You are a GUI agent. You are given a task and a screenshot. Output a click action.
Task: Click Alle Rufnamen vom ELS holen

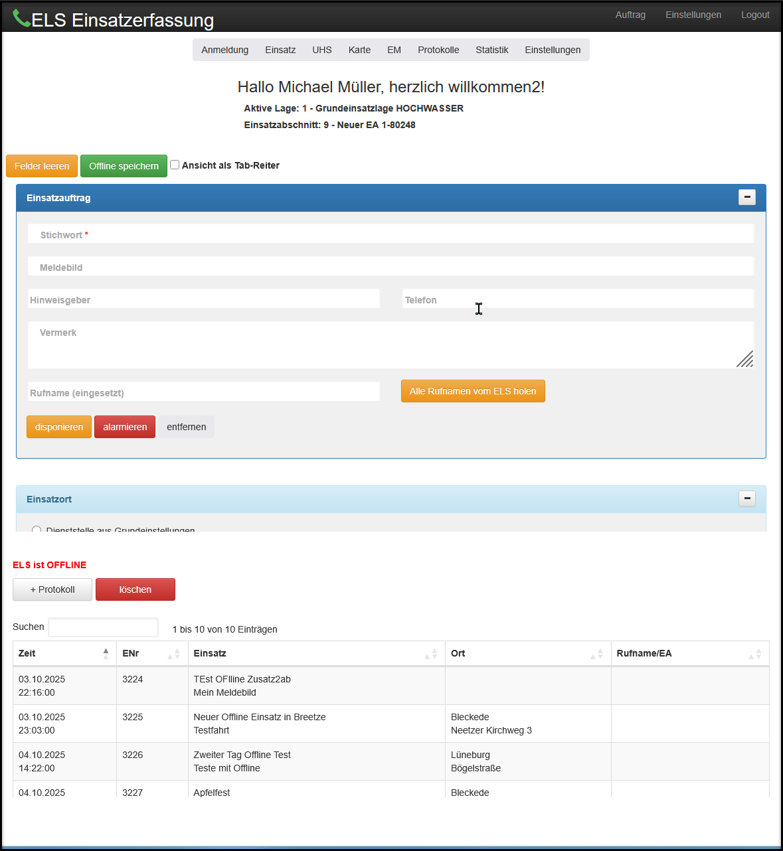point(473,391)
